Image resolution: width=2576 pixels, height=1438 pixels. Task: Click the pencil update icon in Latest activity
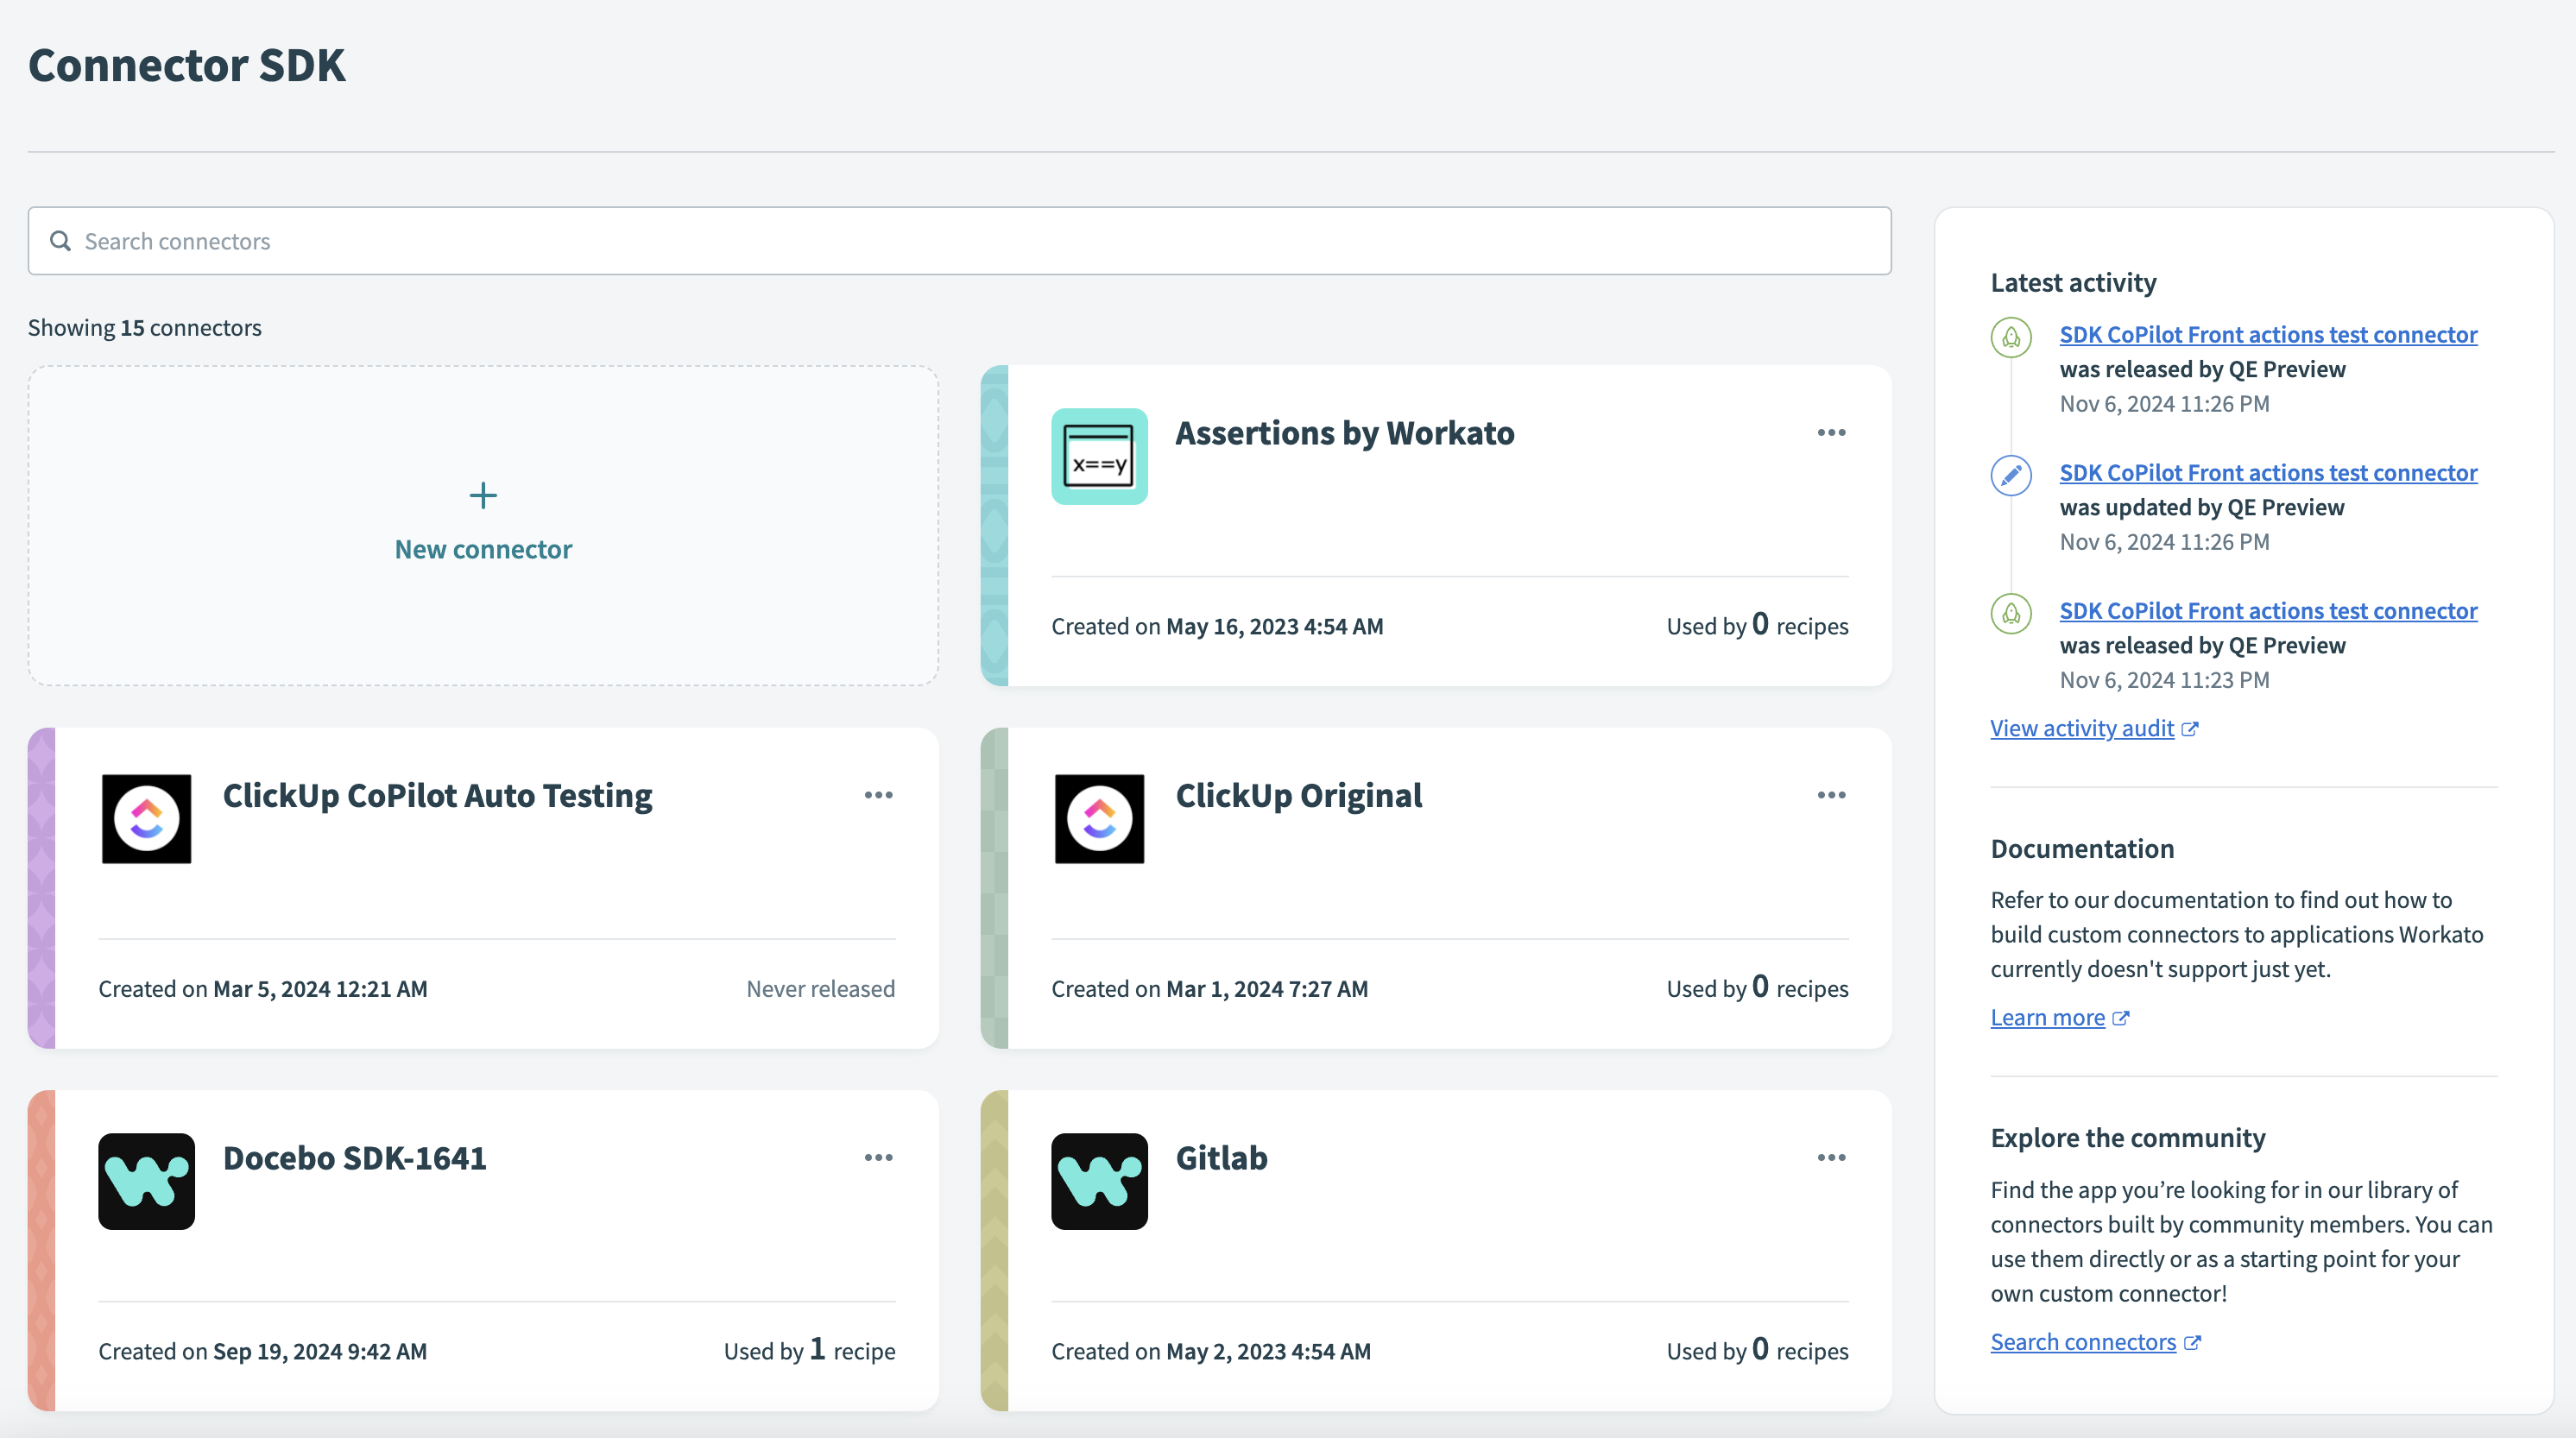[x=2011, y=475]
